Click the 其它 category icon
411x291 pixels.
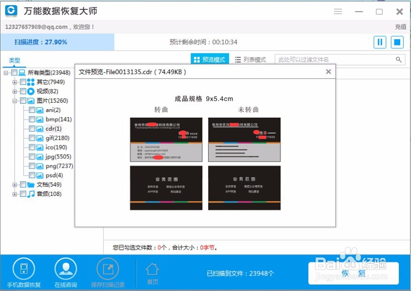30,82
